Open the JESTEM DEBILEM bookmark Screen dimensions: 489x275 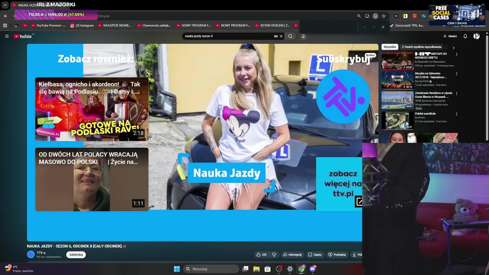pyautogui.click(x=272, y=26)
